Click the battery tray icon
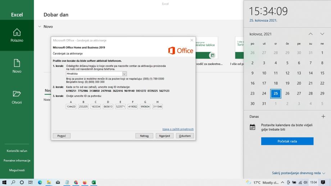331x186 pixels. pyautogui.click(x=294, y=182)
